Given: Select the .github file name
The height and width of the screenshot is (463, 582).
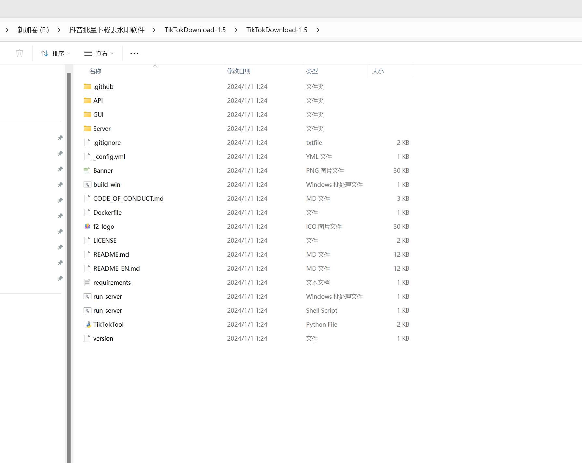Looking at the screenshot, I should 103,87.
